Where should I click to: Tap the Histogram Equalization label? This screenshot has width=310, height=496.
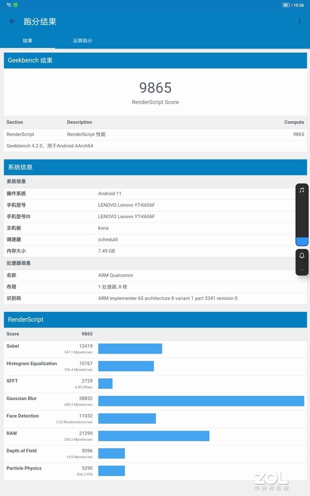(x=31, y=363)
